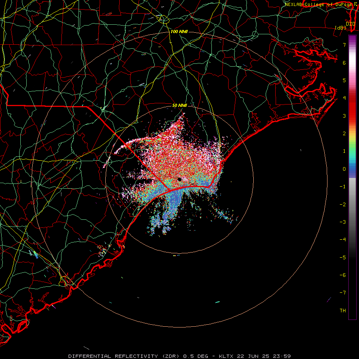Click the -1 dB value on color scale
The image size is (359, 359).
343,187
